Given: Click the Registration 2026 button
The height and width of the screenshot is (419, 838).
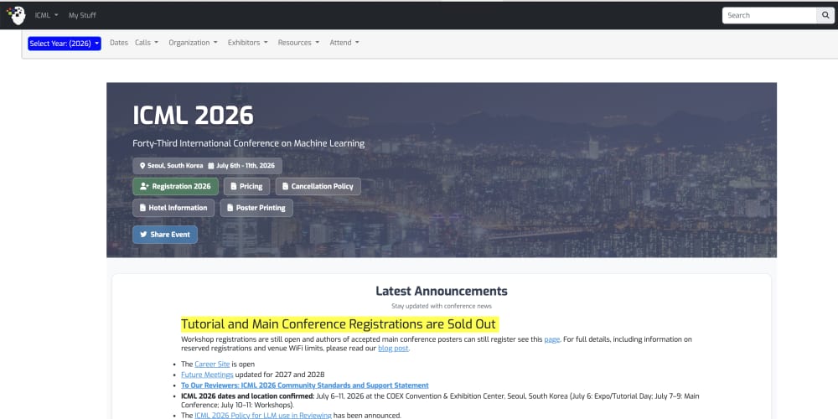Looking at the screenshot, I should pyautogui.click(x=175, y=187).
